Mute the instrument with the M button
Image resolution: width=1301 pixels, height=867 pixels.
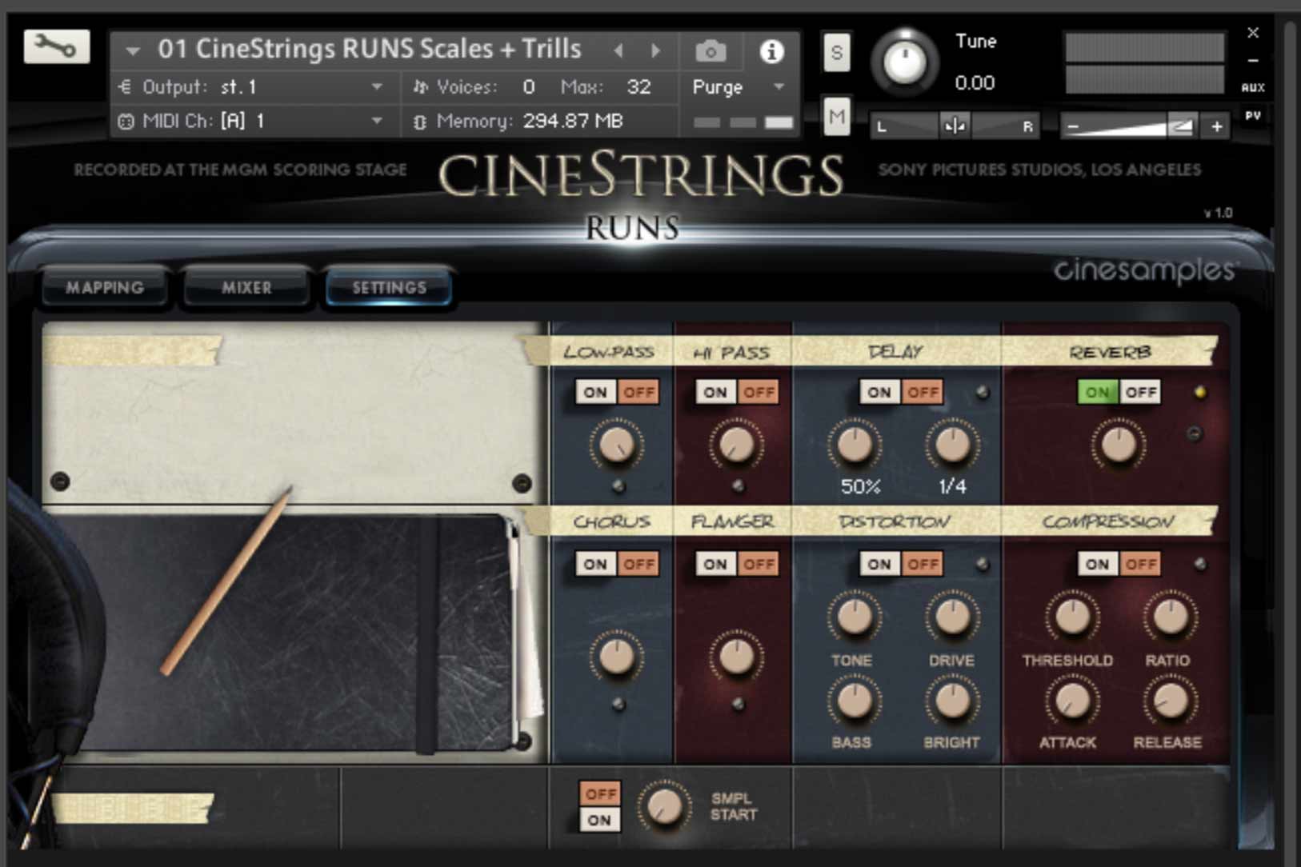tap(838, 117)
